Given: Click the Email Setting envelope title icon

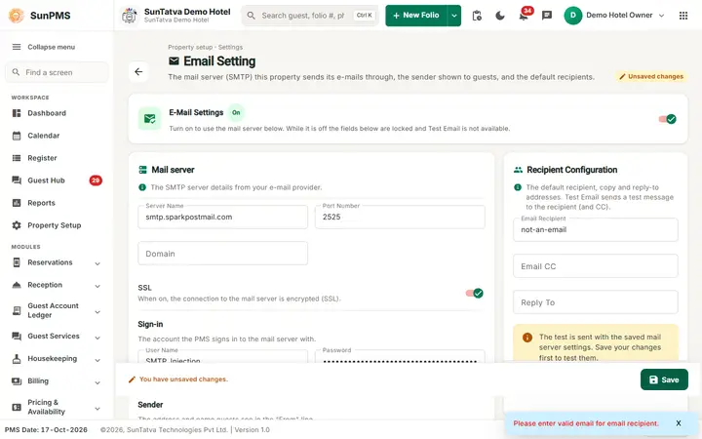Looking at the screenshot, I should tap(174, 61).
